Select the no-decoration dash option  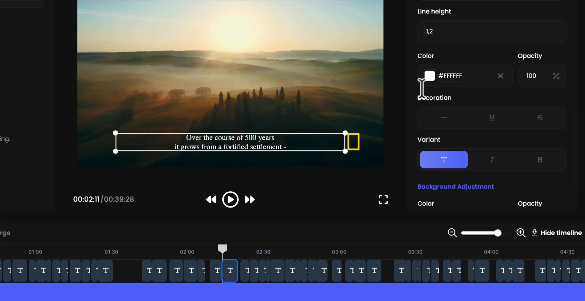coord(444,118)
